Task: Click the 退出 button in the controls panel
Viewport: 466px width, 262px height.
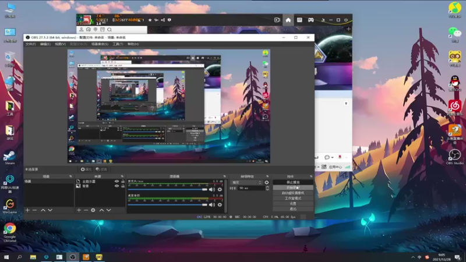Action: coord(293,209)
